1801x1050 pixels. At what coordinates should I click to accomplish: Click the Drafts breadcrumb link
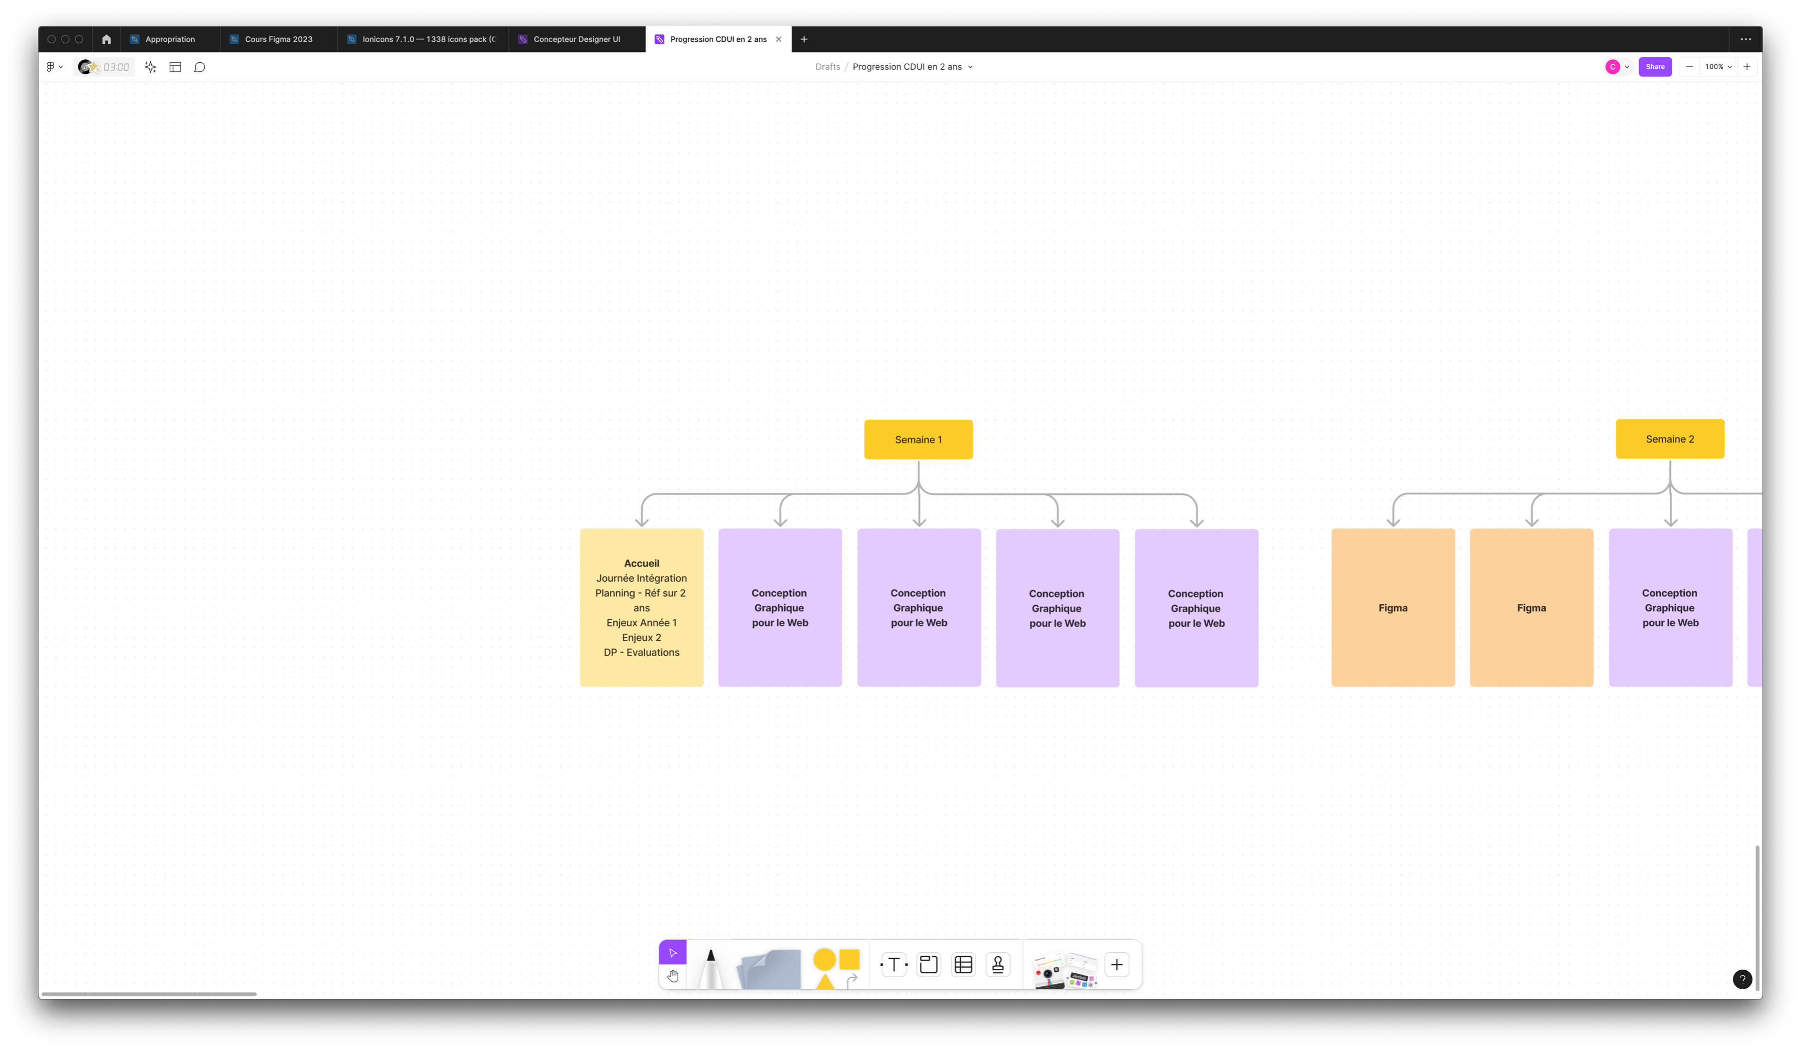[828, 67]
